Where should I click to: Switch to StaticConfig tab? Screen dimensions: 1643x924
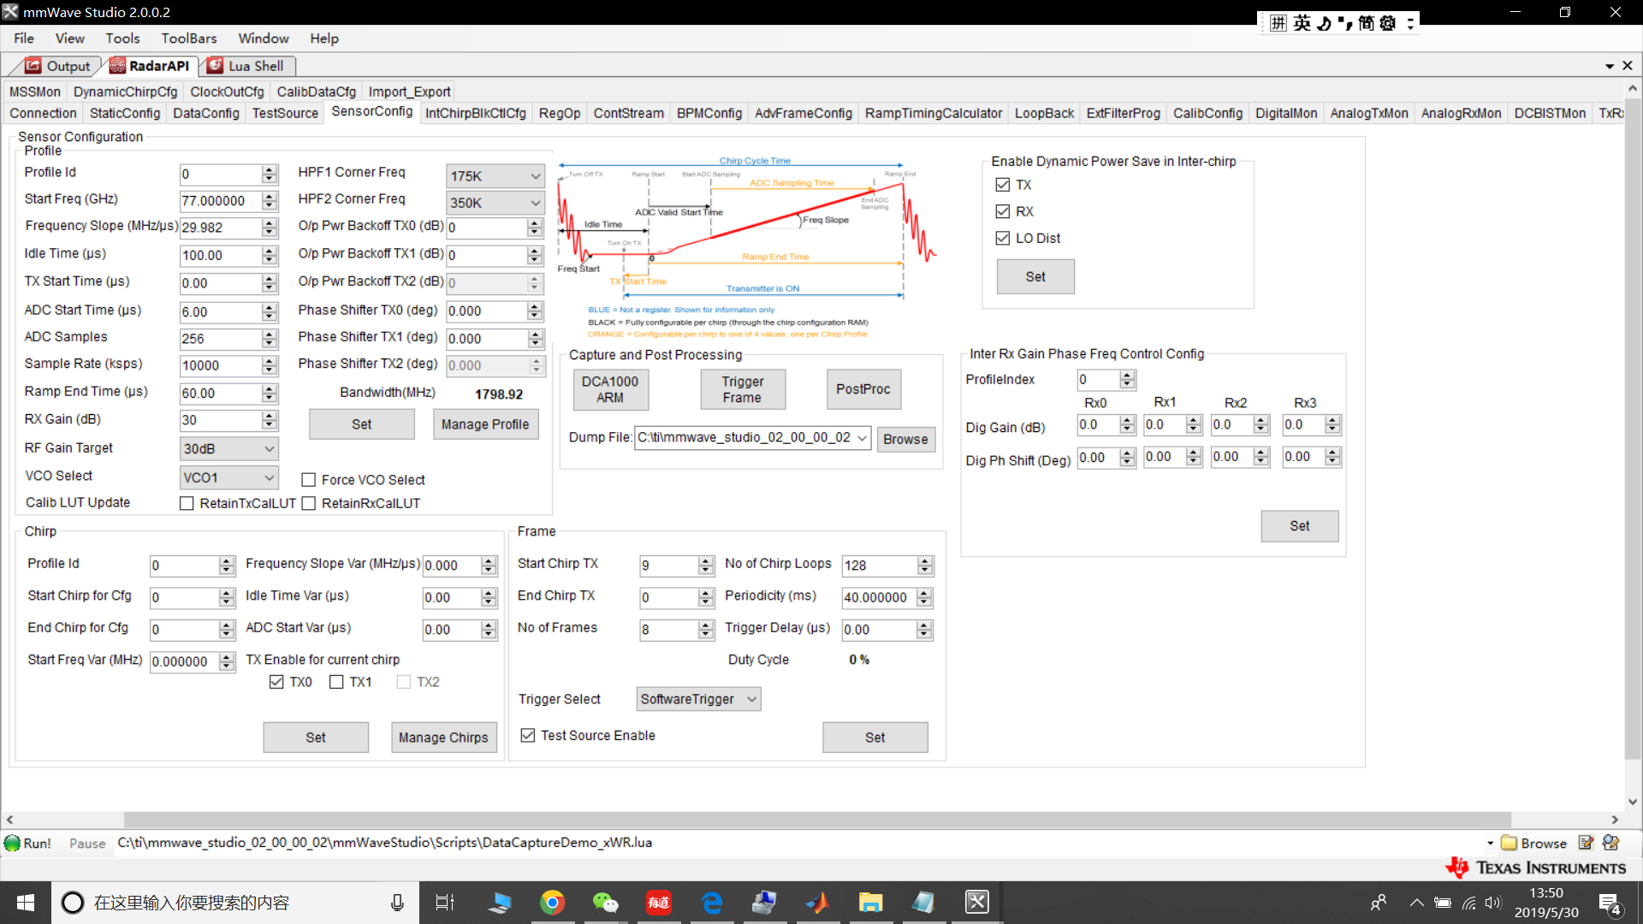point(125,113)
